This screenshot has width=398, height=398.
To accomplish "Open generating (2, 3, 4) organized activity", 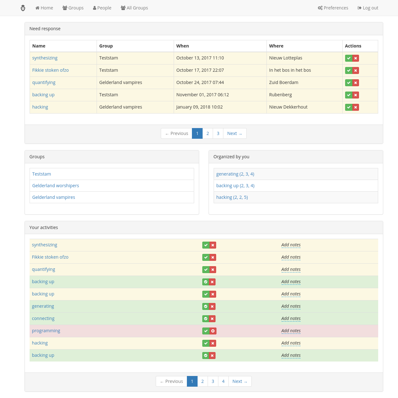I will pyautogui.click(x=235, y=174).
